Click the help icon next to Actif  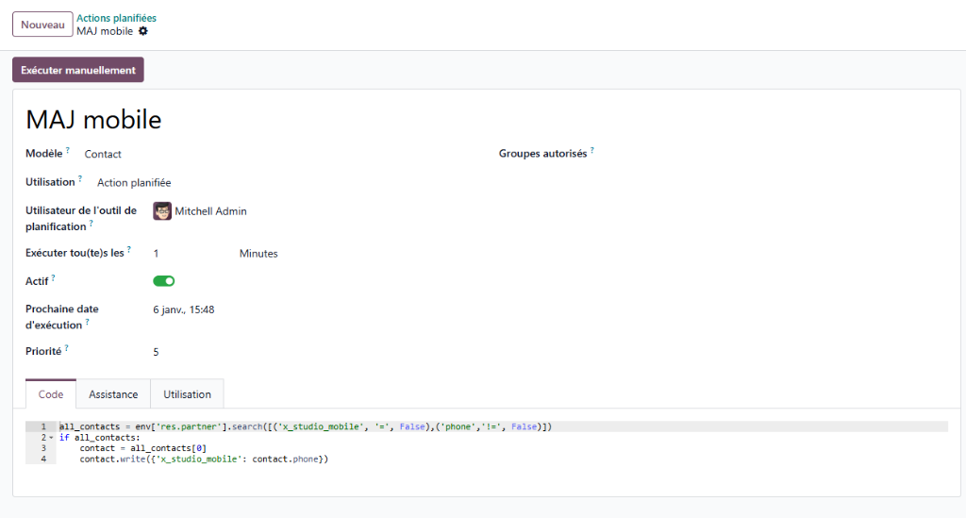(54, 278)
